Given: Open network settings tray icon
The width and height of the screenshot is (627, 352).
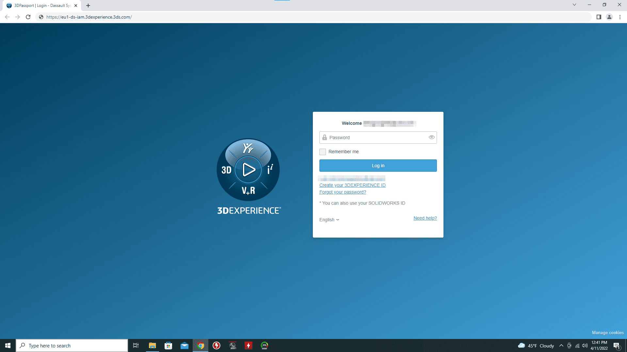Looking at the screenshot, I should [x=577, y=345].
